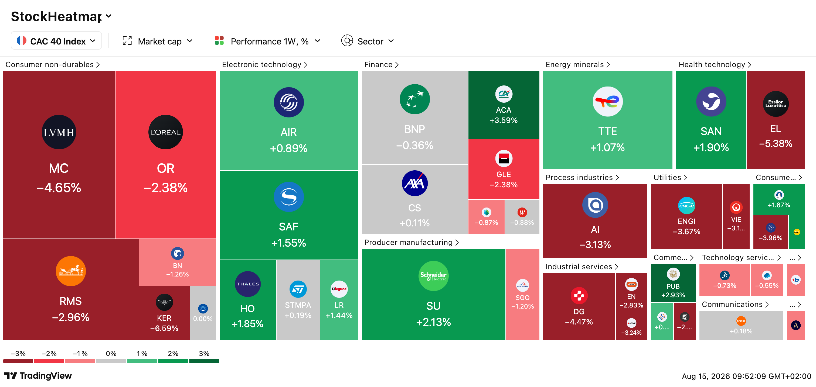
Task: Open the Technology services sector link
Action: point(741,258)
